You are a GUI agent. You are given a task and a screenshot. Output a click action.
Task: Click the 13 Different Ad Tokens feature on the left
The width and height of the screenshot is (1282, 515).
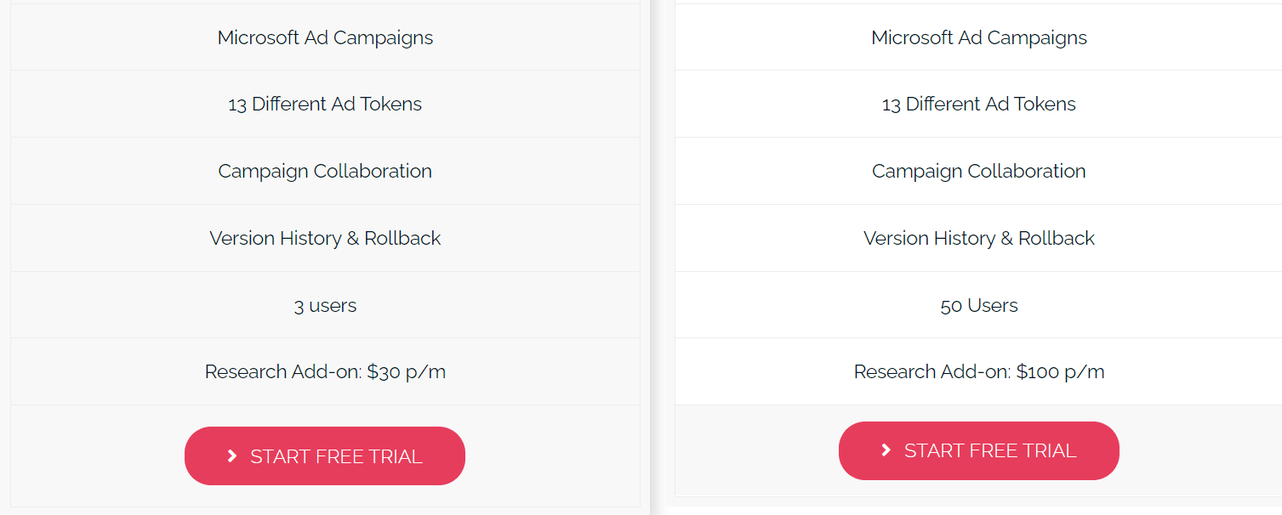coord(325,104)
